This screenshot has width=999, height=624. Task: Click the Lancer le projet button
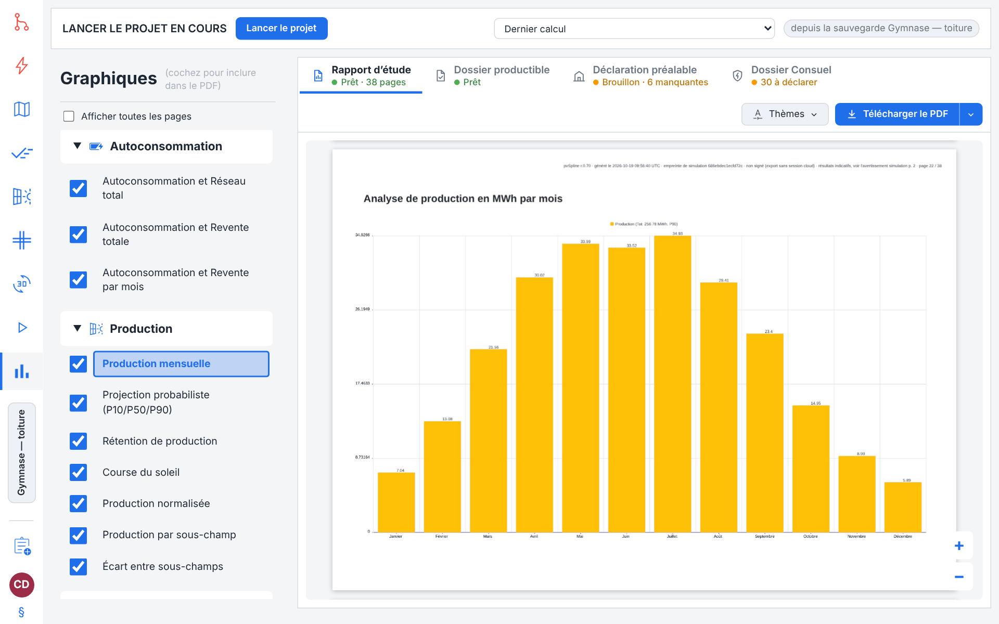[281, 28]
